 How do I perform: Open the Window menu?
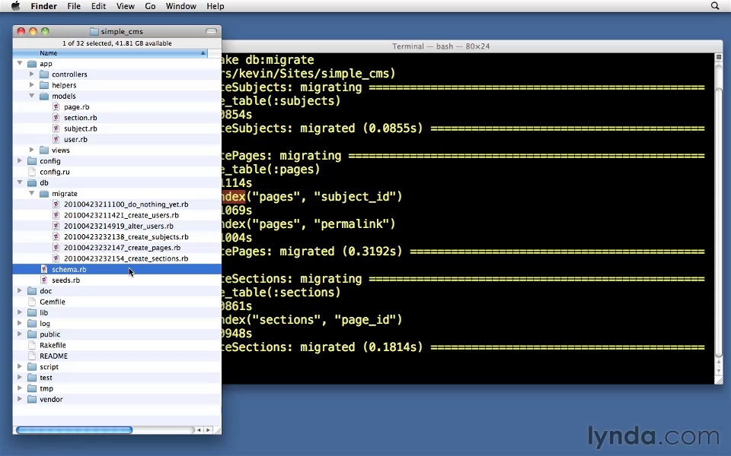[x=181, y=6]
